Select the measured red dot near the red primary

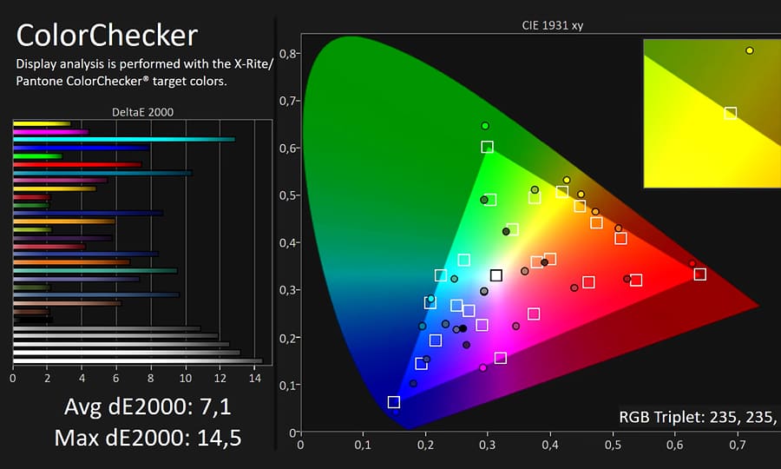(x=692, y=263)
